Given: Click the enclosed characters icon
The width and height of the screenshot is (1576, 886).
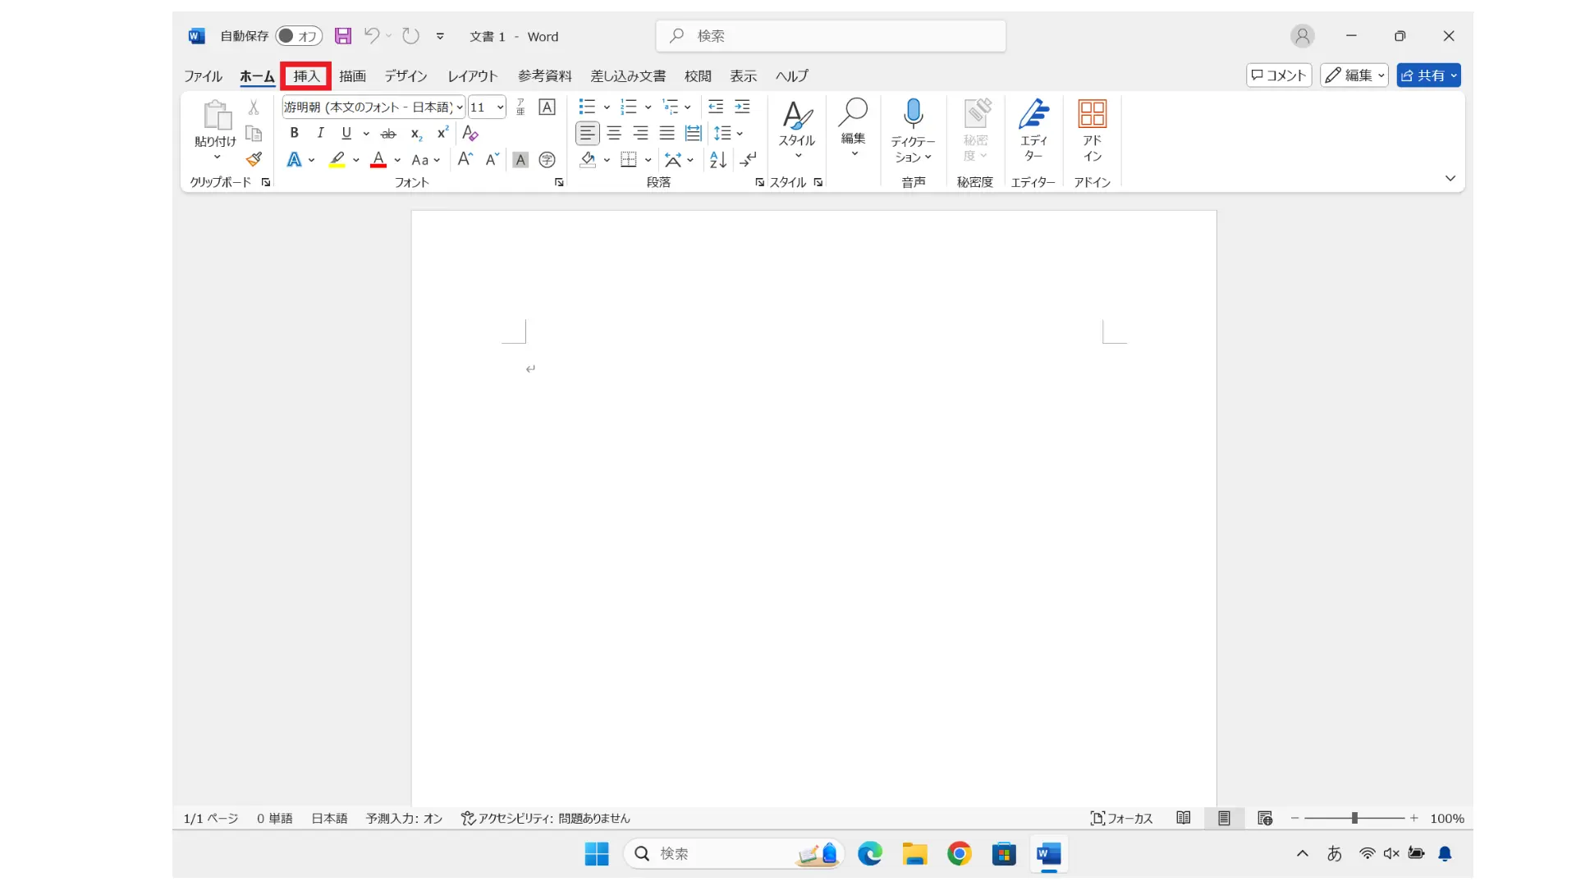Looking at the screenshot, I should click(x=547, y=159).
